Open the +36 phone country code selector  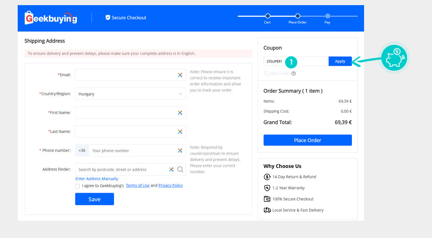[x=82, y=151]
